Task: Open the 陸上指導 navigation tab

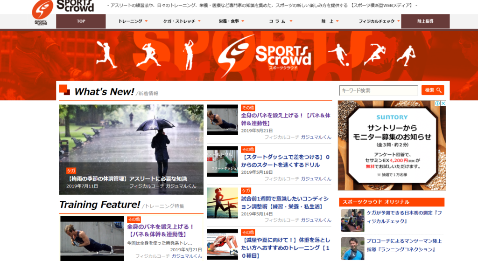Action: click(425, 21)
